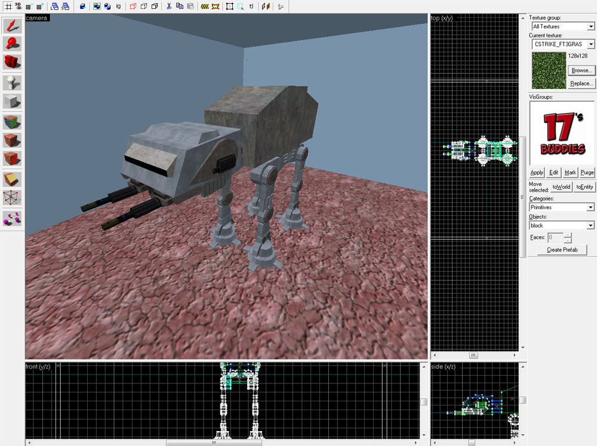Click the Replace texture button

(581, 83)
